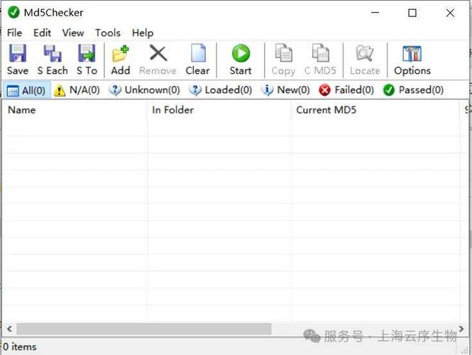Click the Locate toolbar icon

(x=365, y=55)
